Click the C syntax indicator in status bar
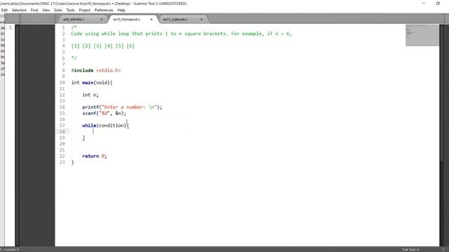 (443, 249)
